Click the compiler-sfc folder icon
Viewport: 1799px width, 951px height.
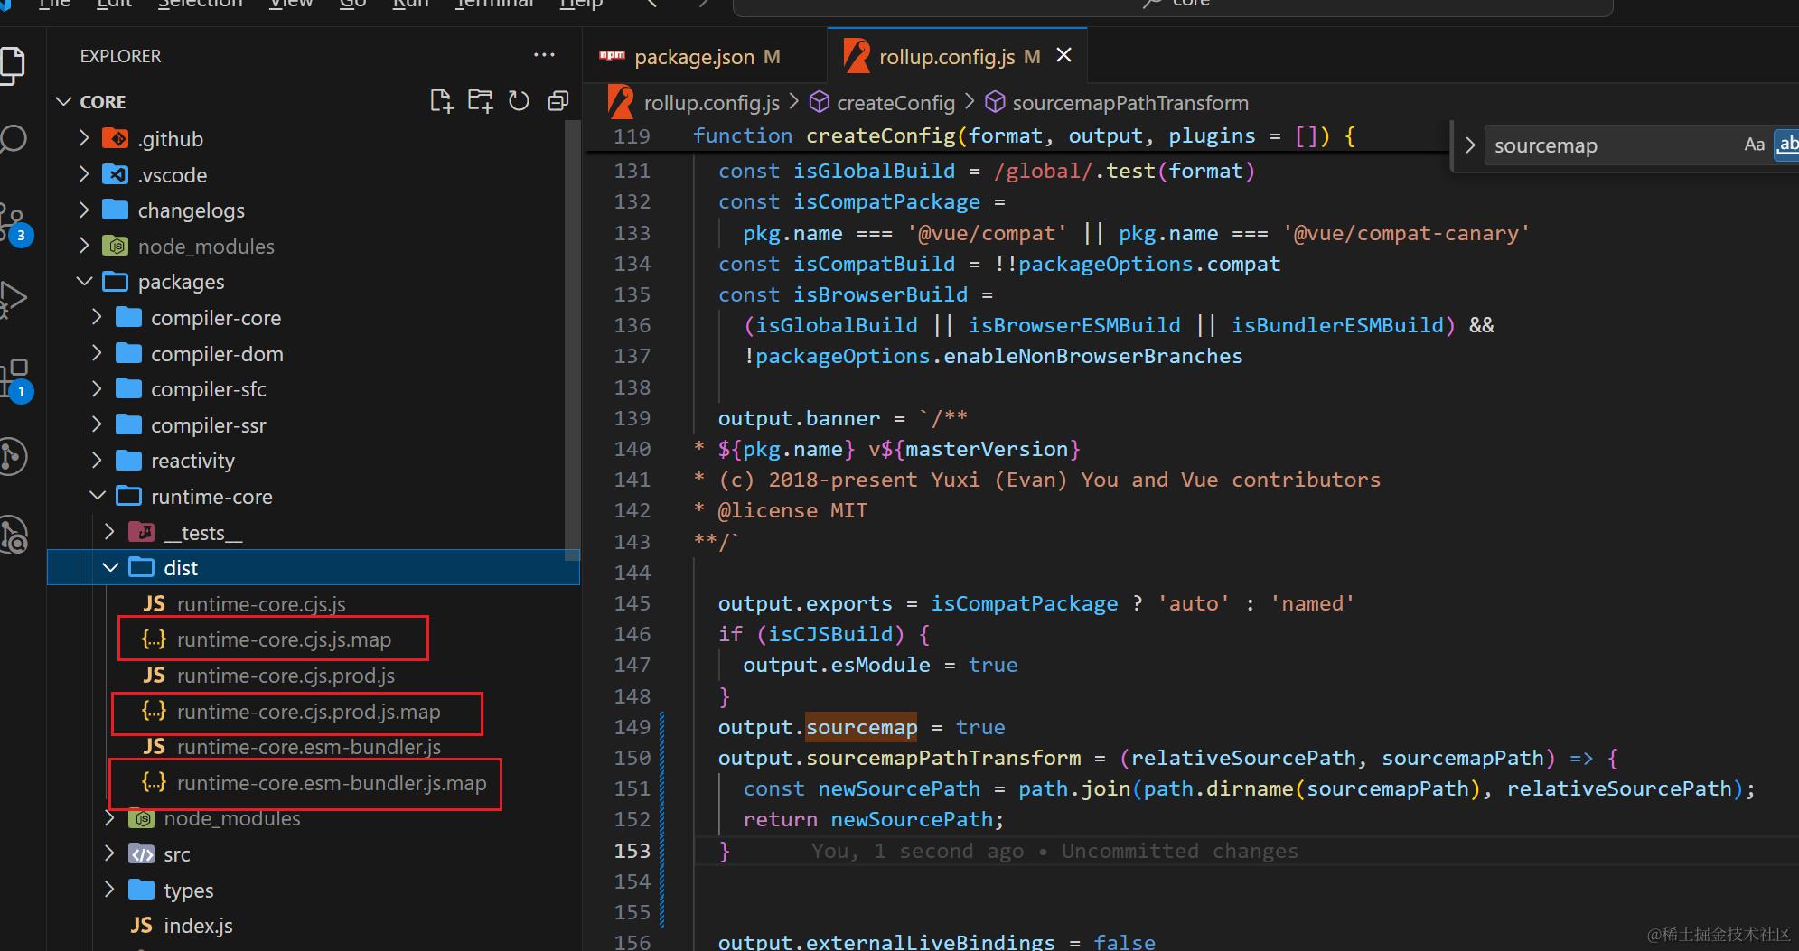tap(129, 388)
